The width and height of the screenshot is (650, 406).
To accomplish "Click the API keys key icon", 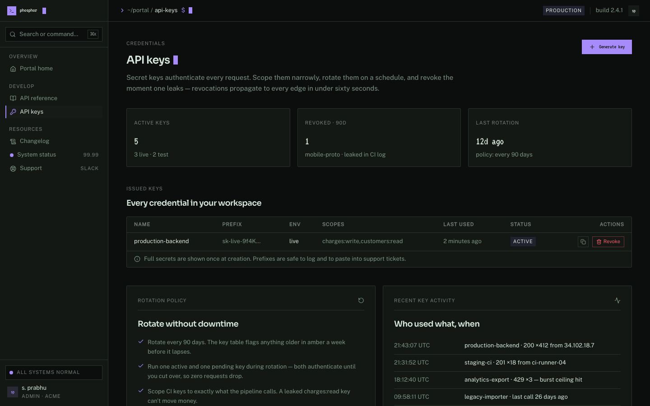I will click(x=13, y=112).
